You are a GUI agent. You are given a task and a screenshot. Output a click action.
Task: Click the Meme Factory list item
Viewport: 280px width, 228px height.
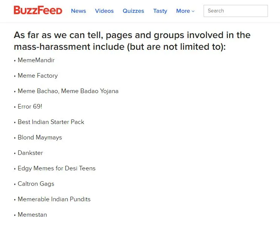[38, 76]
